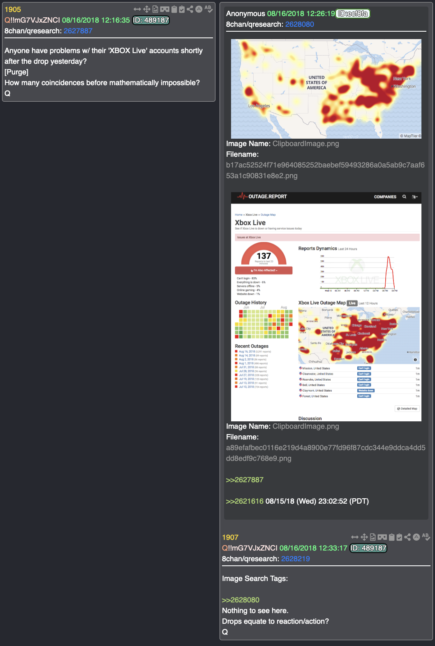The height and width of the screenshot is (646, 435).
Task: Click tripcode Q!!mG7VJxZNCI on post 1905
Action: coord(32,20)
